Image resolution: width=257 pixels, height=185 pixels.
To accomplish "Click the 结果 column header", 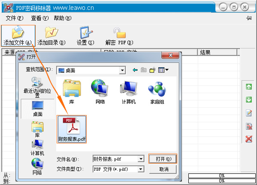I will tap(217, 52).
